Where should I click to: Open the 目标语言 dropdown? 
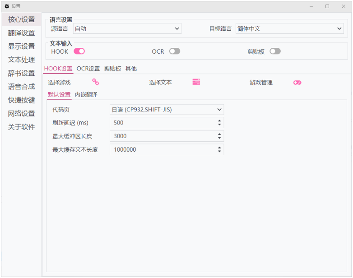(x=289, y=29)
